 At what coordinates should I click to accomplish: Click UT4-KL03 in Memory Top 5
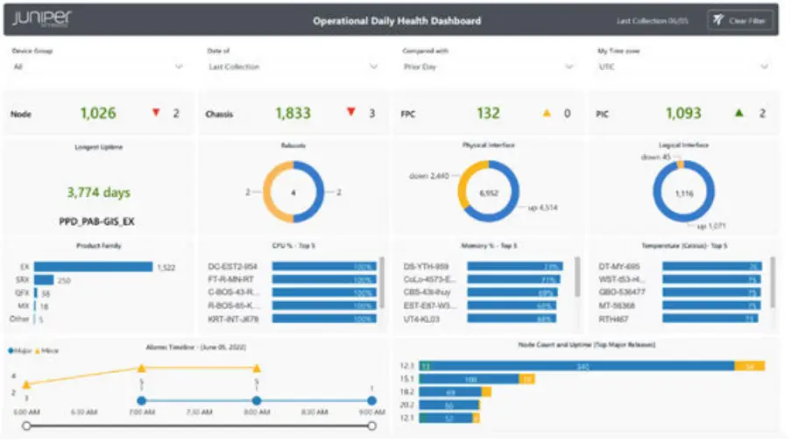pyautogui.click(x=421, y=319)
